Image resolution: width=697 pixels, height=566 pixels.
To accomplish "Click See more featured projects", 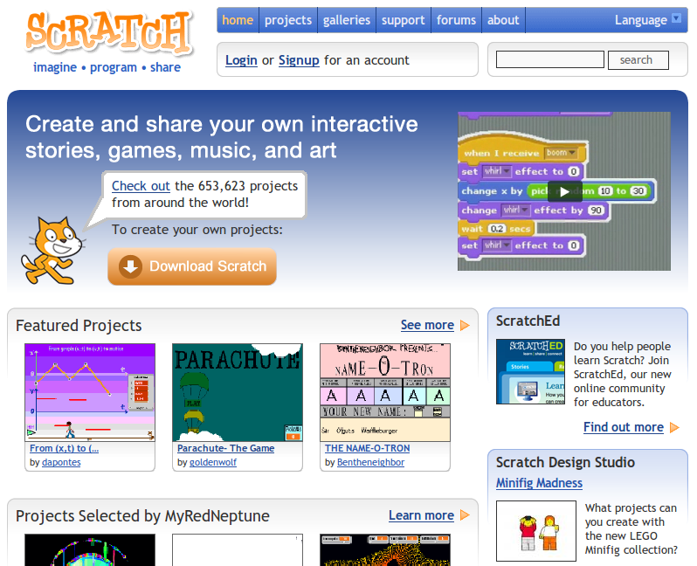I will 427,325.
